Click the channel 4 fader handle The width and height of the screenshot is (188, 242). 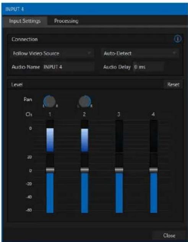point(154,170)
